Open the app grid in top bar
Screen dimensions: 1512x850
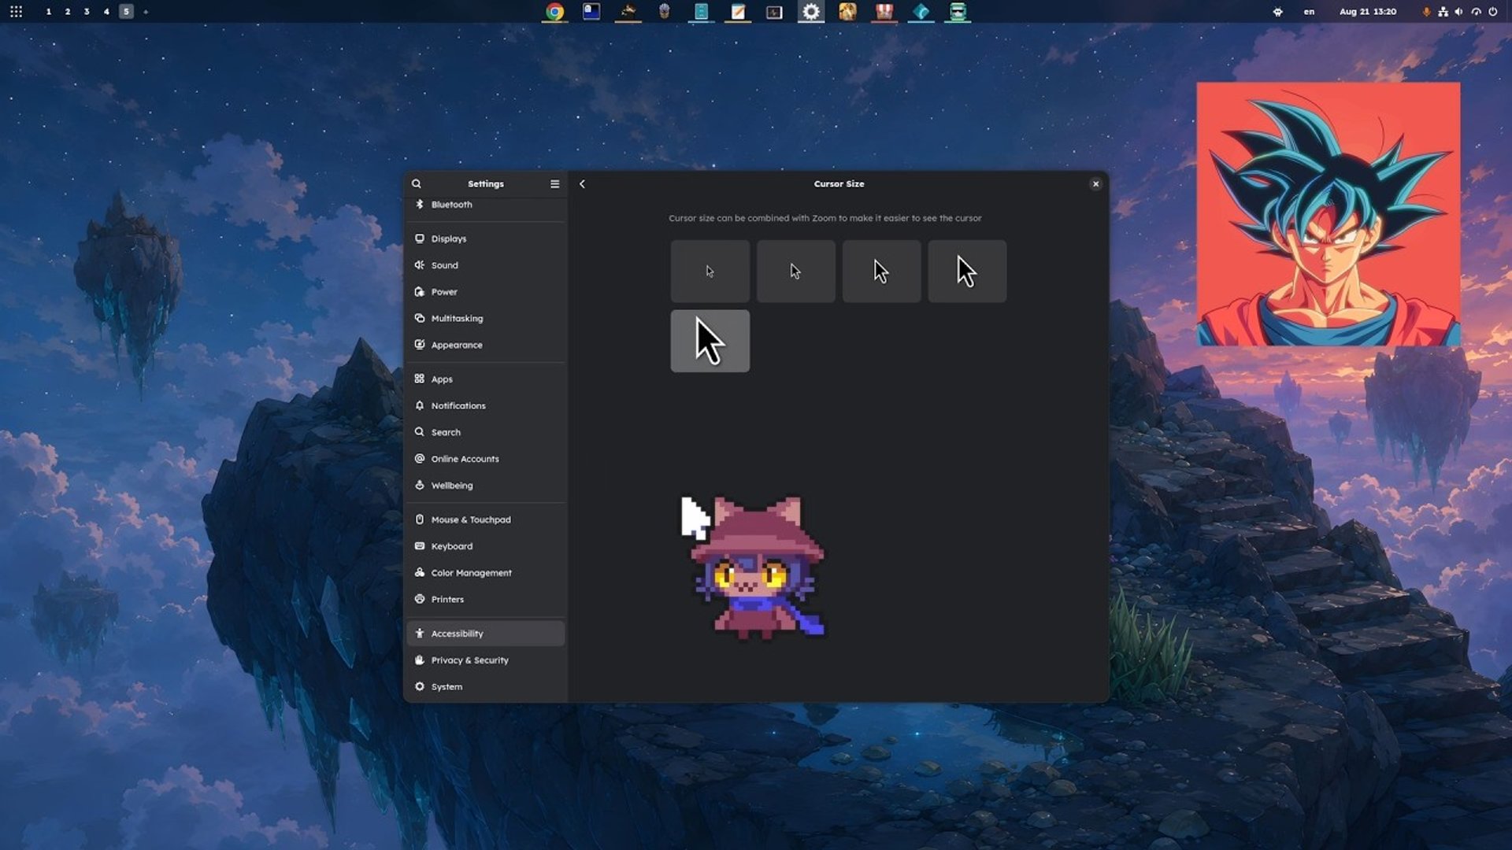16,12
